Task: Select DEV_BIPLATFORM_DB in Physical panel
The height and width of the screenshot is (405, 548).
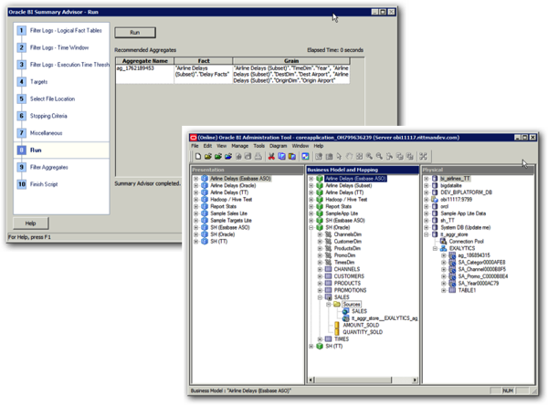Action: [x=466, y=192]
